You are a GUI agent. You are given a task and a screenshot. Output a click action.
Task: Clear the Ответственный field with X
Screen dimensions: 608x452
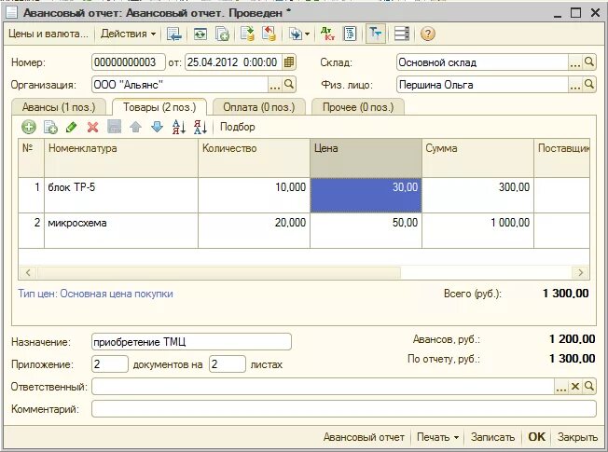(575, 387)
